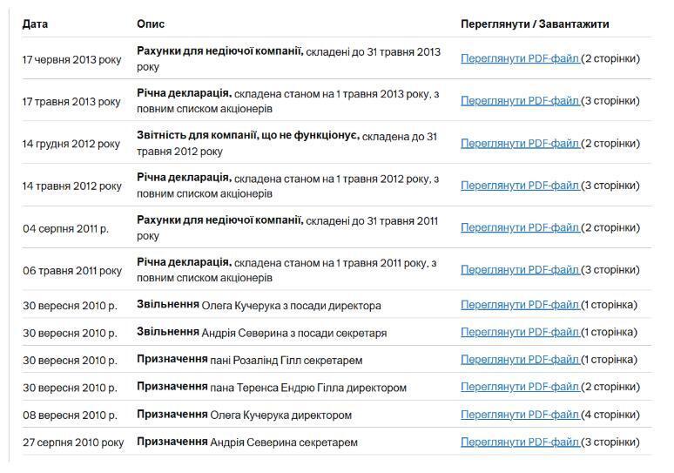Click the Опис column header
Image resolution: width=674 pixels, height=473 pixels.
(151, 24)
